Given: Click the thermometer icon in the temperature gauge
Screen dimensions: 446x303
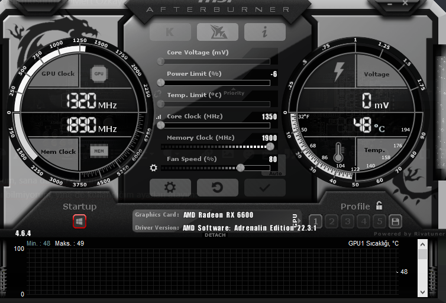Looking at the screenshot, I should tap(338, 152).
